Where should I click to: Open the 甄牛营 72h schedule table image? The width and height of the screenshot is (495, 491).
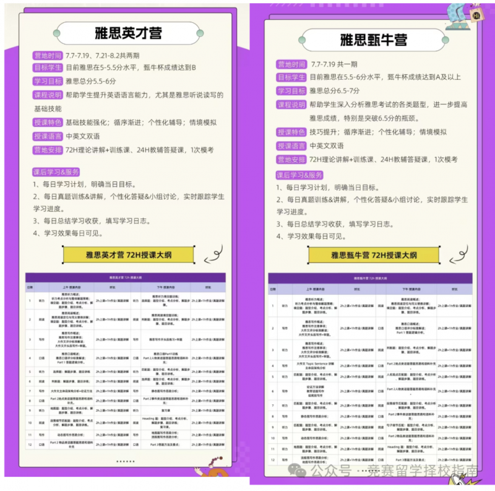(370, 368)
